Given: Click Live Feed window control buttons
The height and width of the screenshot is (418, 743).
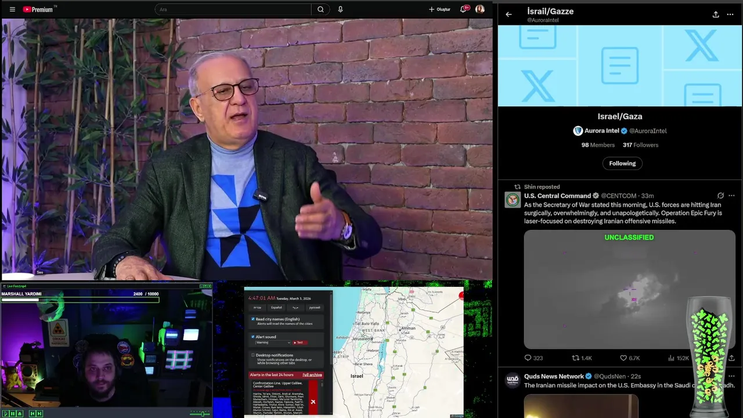Looking at the screenshot, I should pos(205,286).
